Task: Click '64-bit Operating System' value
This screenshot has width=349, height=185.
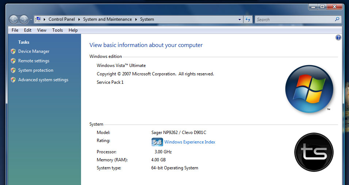Action: tap(174, 168)
